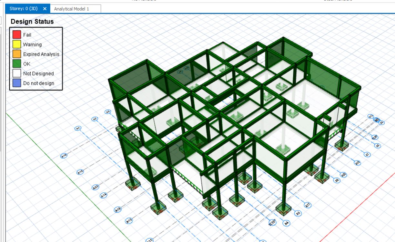The height and width of the screenshot is (242, 395).
Task: Click the 'Warning' legend label
Action: pos(32,44)
